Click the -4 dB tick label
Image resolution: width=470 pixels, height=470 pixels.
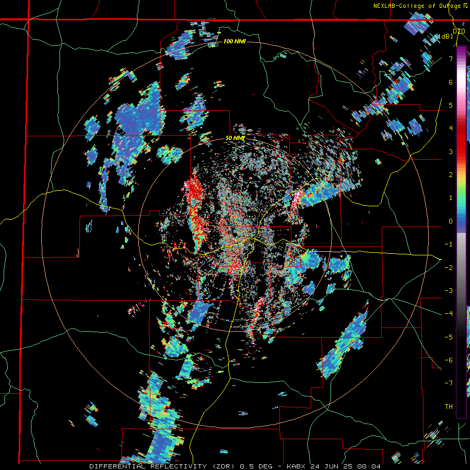pos(449,313)
